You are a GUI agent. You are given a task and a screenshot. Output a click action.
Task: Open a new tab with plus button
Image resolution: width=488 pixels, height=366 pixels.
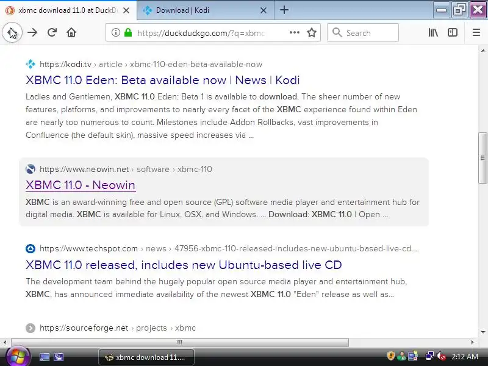click(x=284, y=10)
